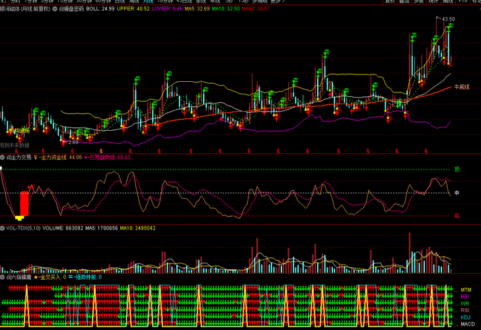Image resolution: width=481 pixels, height=330 pixels.
Task: Click the red bar in 主力交易 panel
Action: (x=24, y=203)
